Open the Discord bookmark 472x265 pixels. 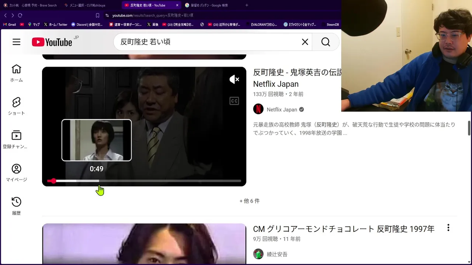[x=87, y=25]
